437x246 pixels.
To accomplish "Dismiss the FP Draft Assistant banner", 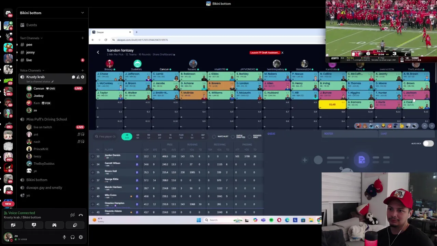I will [282, 53].
